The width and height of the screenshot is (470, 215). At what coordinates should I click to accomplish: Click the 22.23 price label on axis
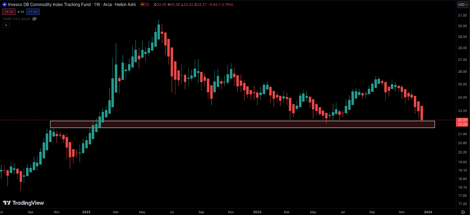462,124
